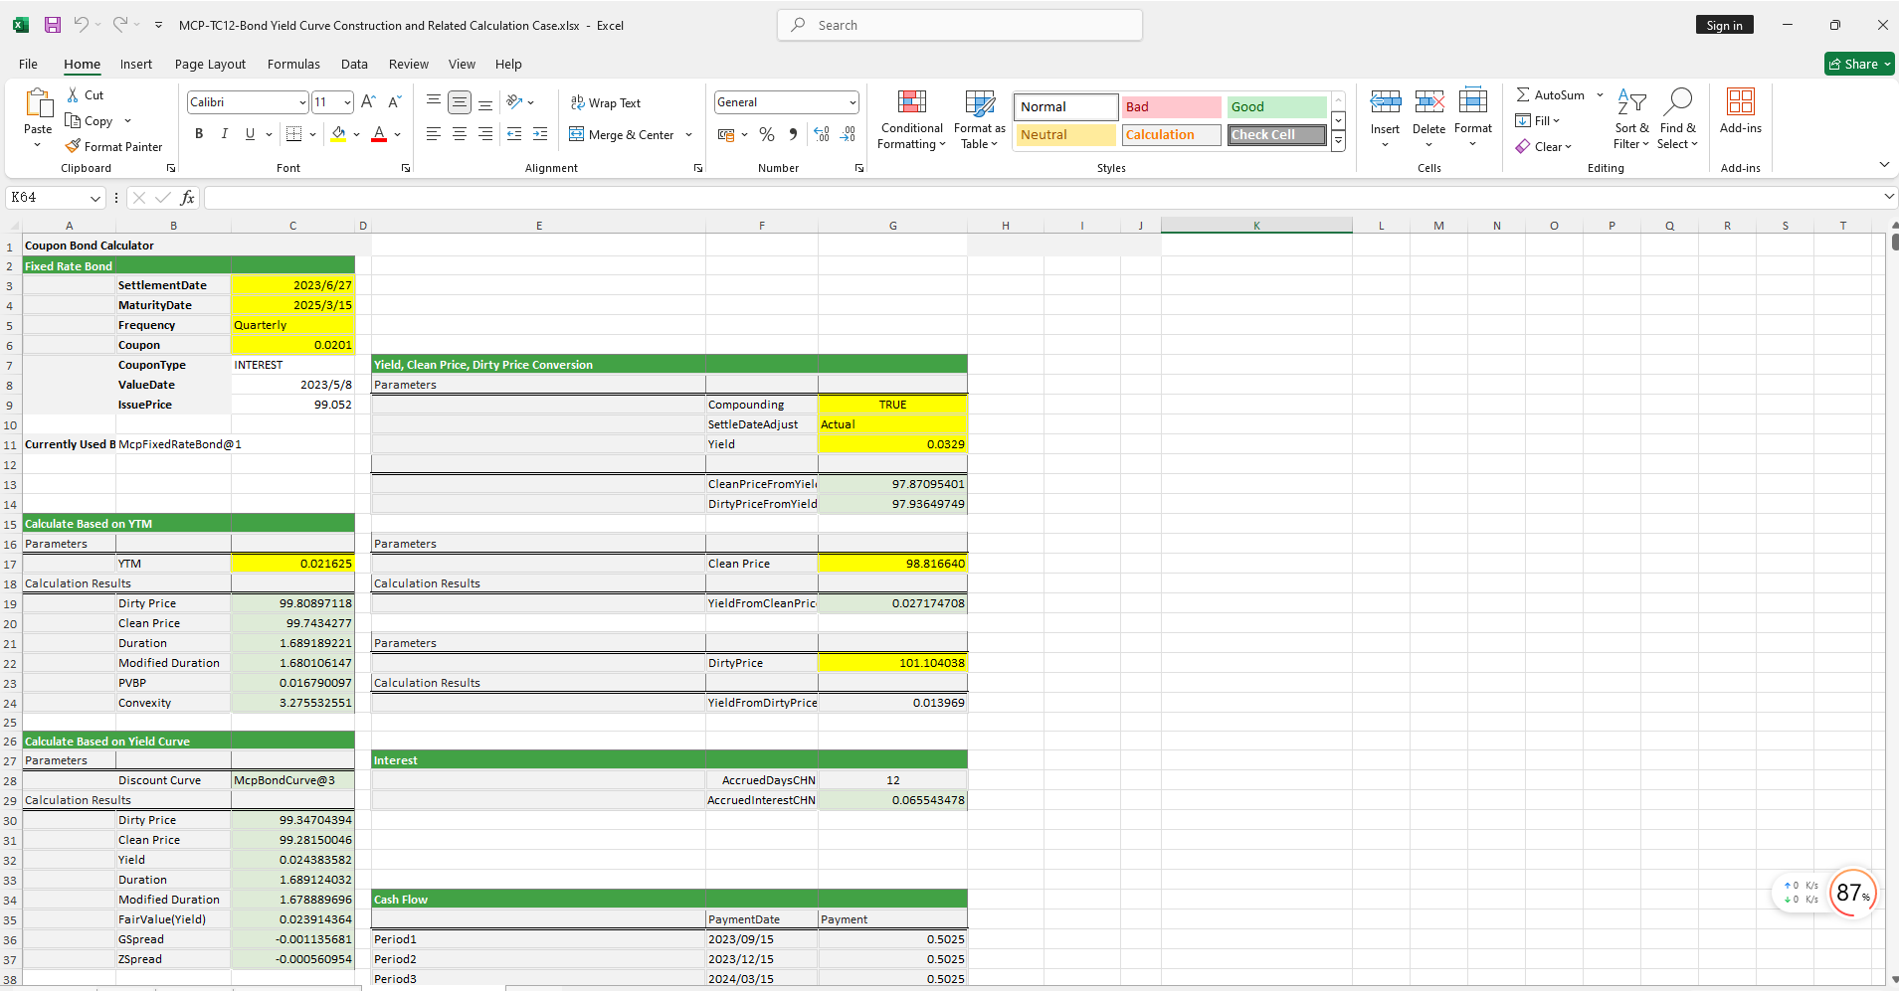This screenshot has height=991, width=1899.
Task: Expand the cell styles gallery
Action: coord(1339,142)
